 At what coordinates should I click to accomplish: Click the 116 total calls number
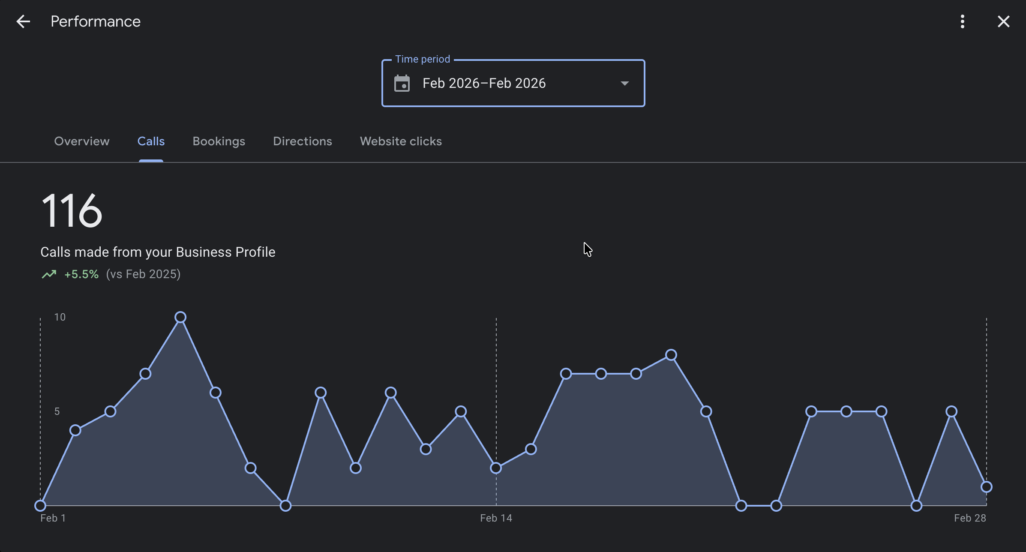[72, 211]
